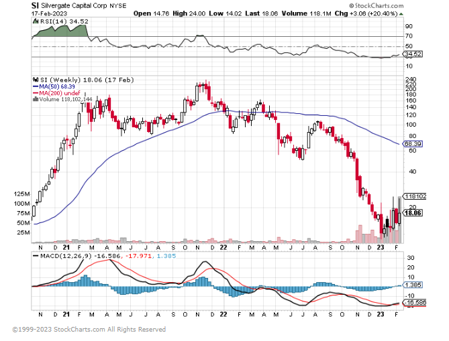
Task: Click the MACD(12,26,9) -16.586 legend text
Action: (81, 256)
